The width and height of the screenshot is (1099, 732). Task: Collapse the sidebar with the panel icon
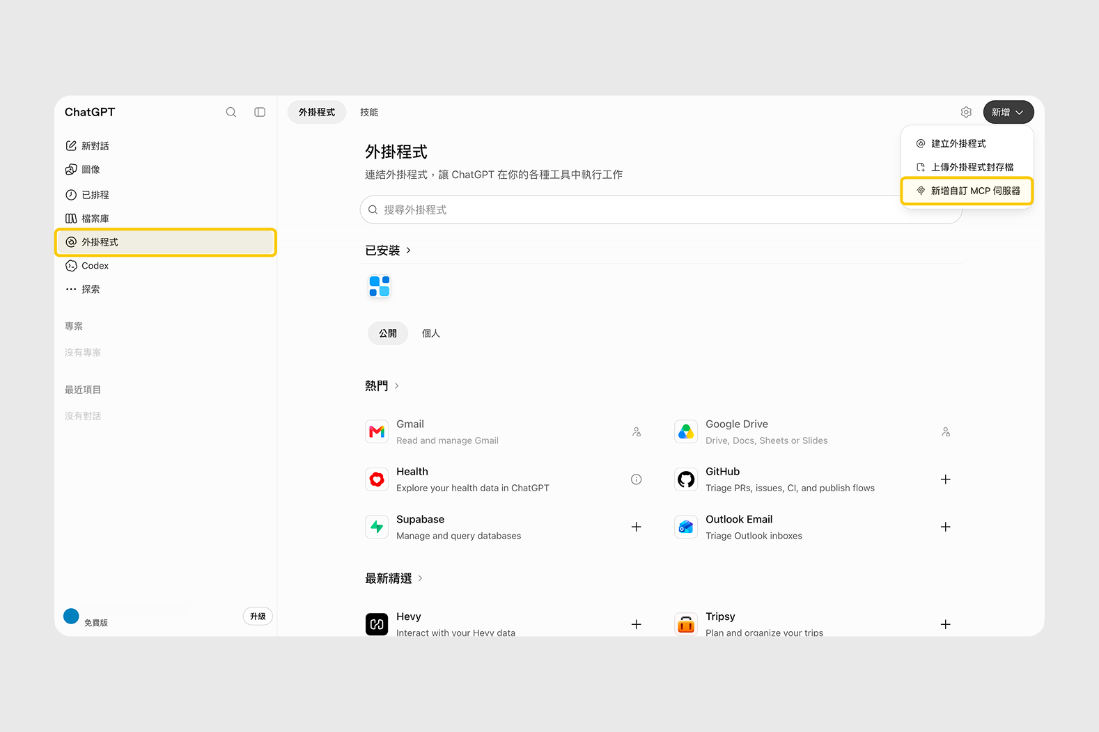[x=260, y=112]
